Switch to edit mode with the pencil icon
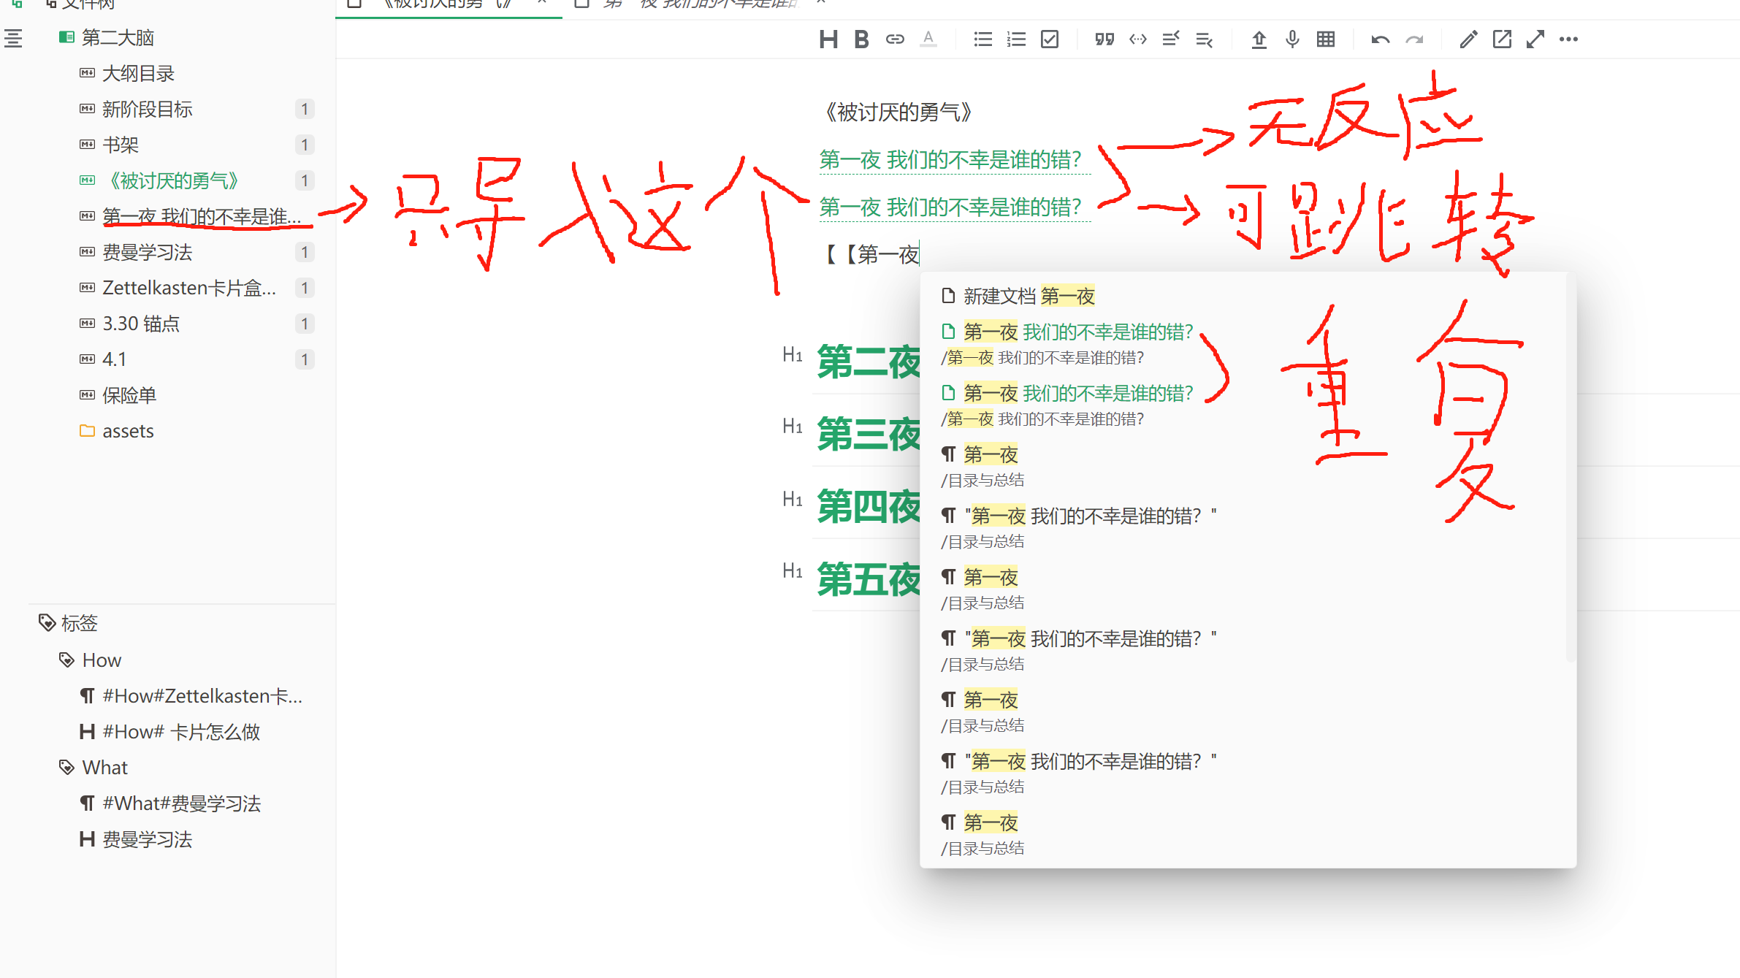Image resolution: width=1740 pixels, height=978 pixels. tap(1468, 39)
